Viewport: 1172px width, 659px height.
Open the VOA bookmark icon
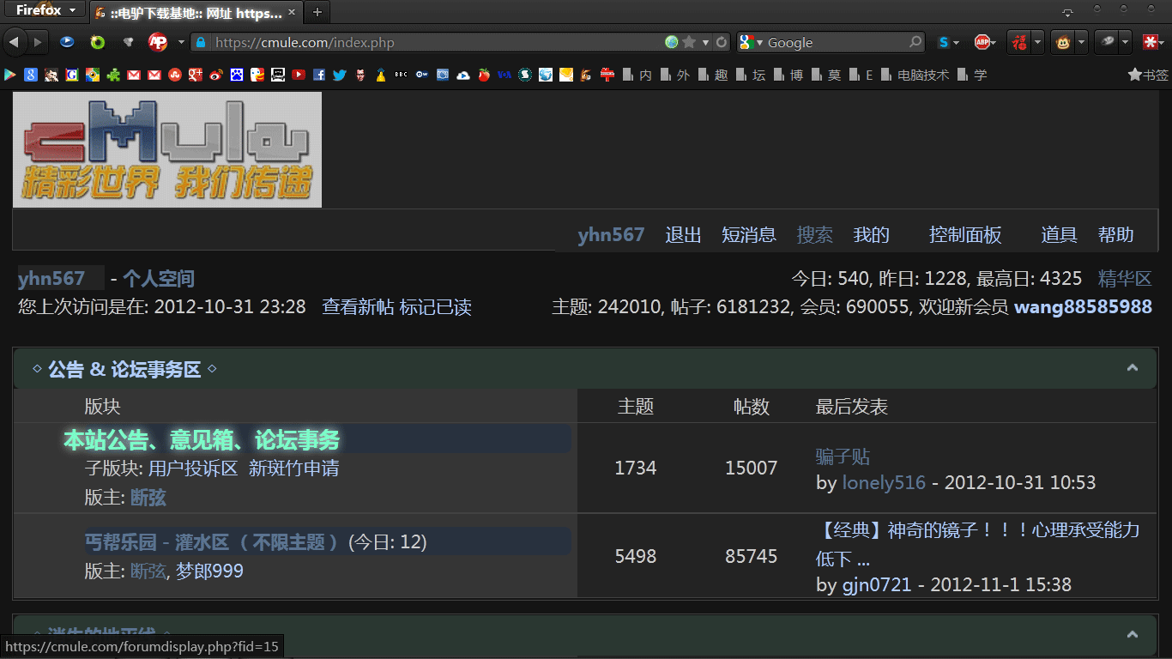[x=504, y=75]
